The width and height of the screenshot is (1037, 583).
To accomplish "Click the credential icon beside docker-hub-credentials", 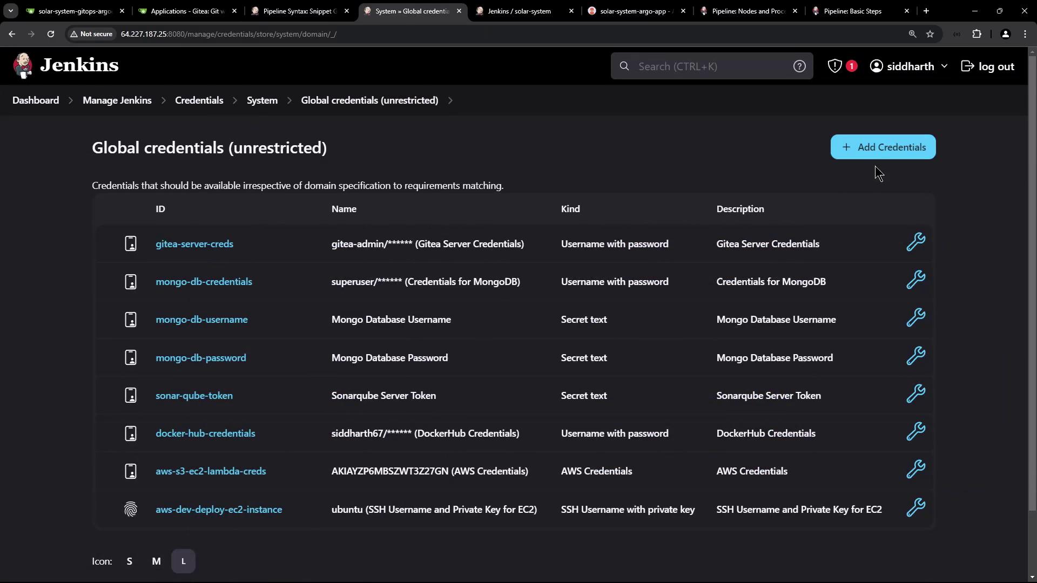I will [x=131, y=433].
